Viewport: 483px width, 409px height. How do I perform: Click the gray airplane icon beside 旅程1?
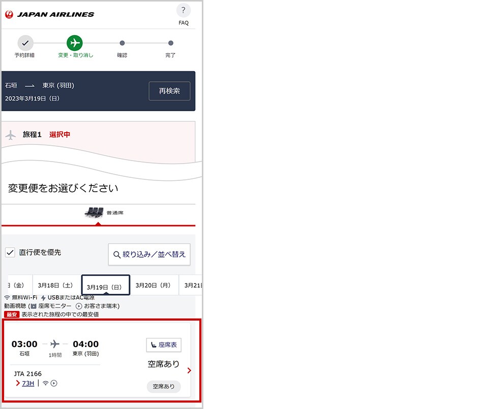pyautogui.click(x=11, y=135)
